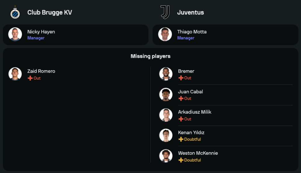Open Nicky Hayen's manager photo
This screenshot has width=301, height=173.
pos(15,34)
